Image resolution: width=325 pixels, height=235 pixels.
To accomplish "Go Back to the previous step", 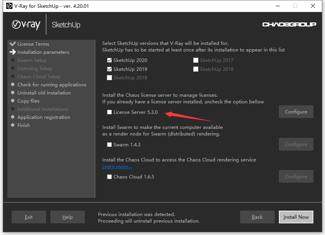I will (257, 217).
